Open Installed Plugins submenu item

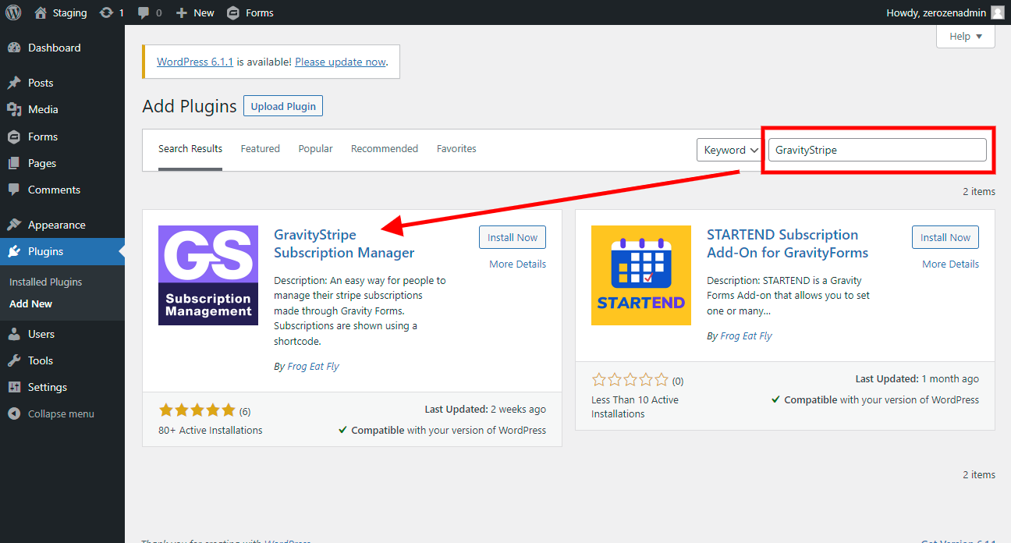(45, 282)
